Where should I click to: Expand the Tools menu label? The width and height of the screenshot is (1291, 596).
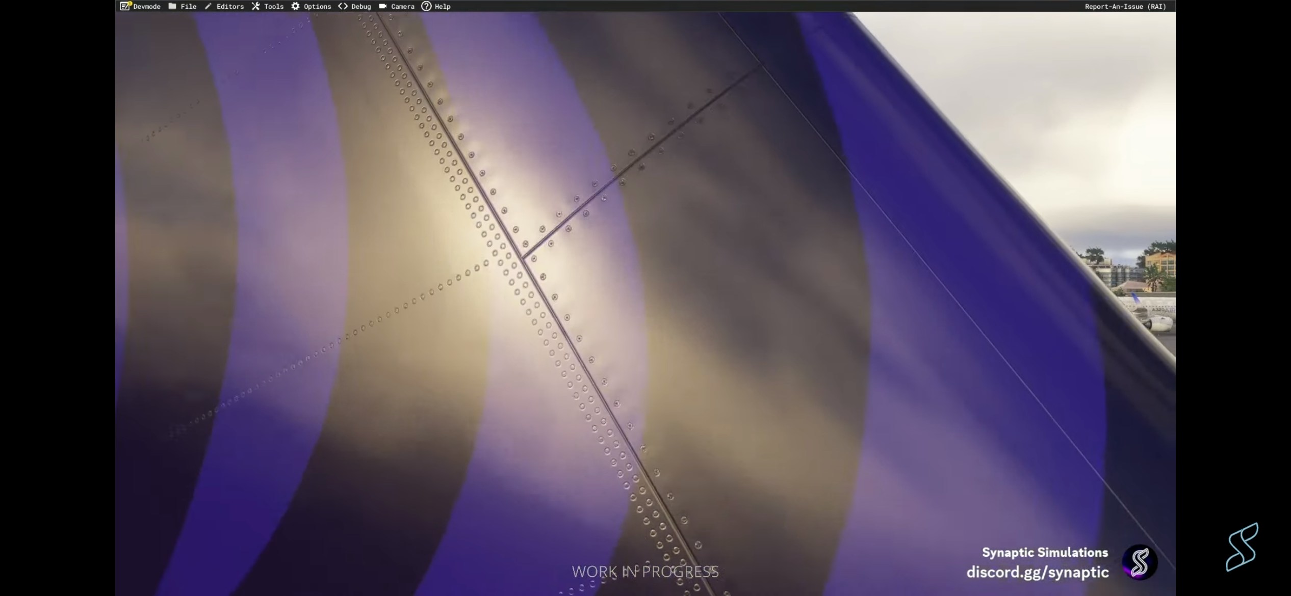coord(274,7)
